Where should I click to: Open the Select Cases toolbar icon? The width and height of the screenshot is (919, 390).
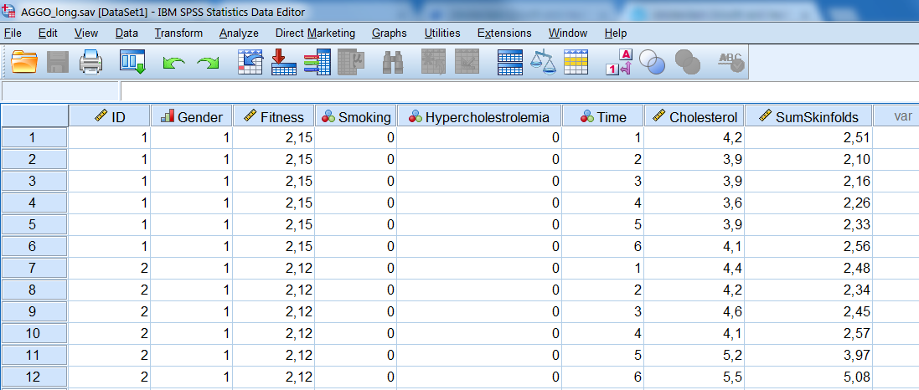pos(576,62)
